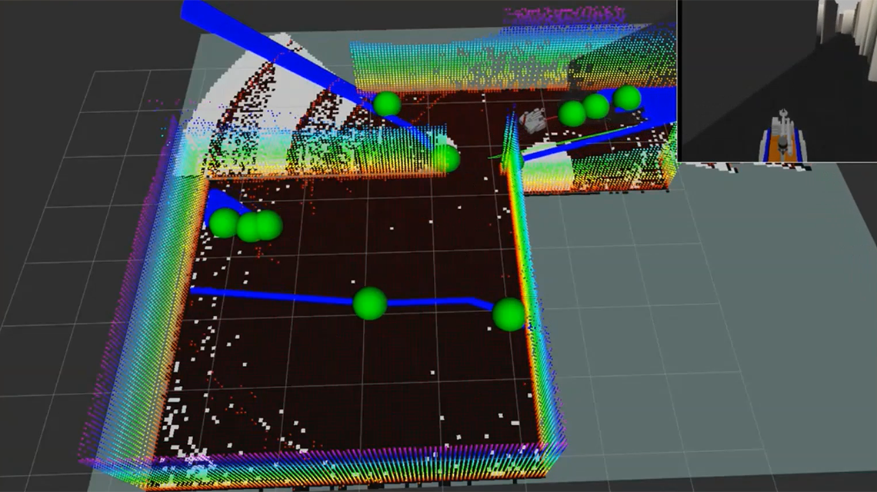This screenshot has width=877, height=492.
Task: Select the blue line below the upper-right sphere trio
Action: coord(585,141)
